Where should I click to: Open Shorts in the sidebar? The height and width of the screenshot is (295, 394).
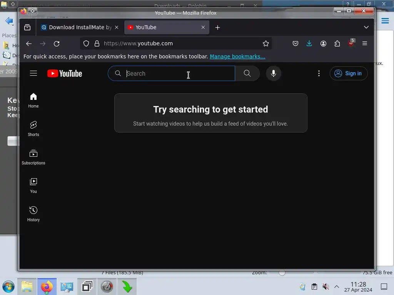click(x=33, y=129)
